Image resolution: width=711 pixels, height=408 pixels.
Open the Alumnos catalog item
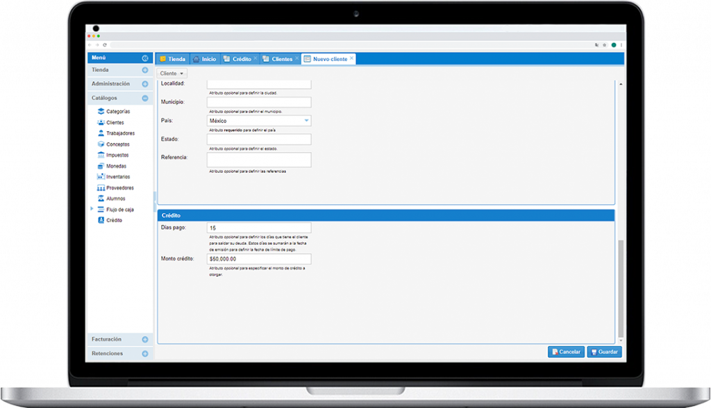click(x=115, y=198)
